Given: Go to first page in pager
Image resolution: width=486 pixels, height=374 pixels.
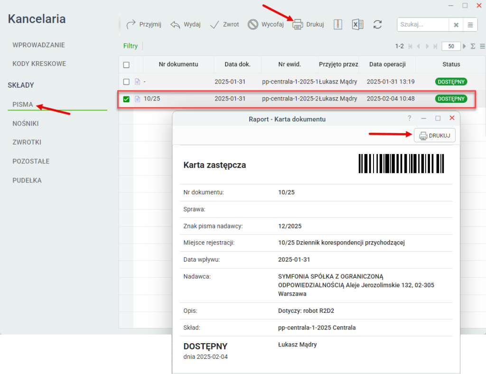Looking at the screenshot, I should pos(411,46).
